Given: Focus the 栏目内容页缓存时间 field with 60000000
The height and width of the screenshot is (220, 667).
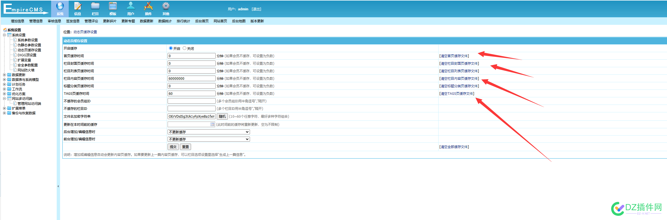Looking at the screenshot, I should coord(191,78).
